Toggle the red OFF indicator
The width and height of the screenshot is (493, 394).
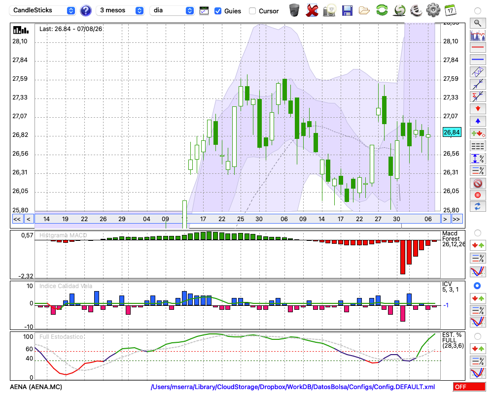[469, 387]
